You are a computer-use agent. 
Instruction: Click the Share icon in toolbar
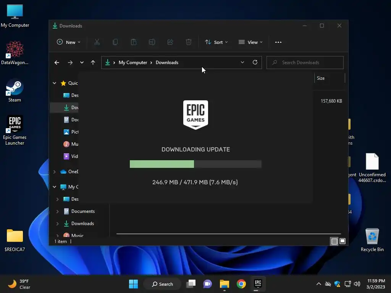pyautogui.click(x=170, y=42)
